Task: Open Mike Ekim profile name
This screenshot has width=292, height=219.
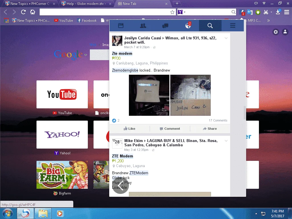Action: 133,141
